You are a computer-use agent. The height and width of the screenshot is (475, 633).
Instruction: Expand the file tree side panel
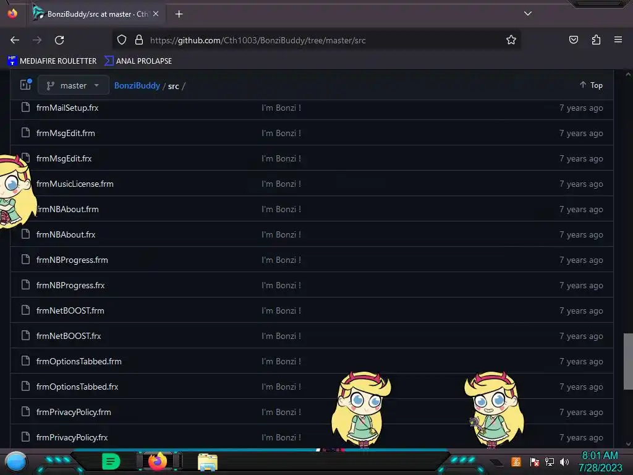(x=26, y=84)
